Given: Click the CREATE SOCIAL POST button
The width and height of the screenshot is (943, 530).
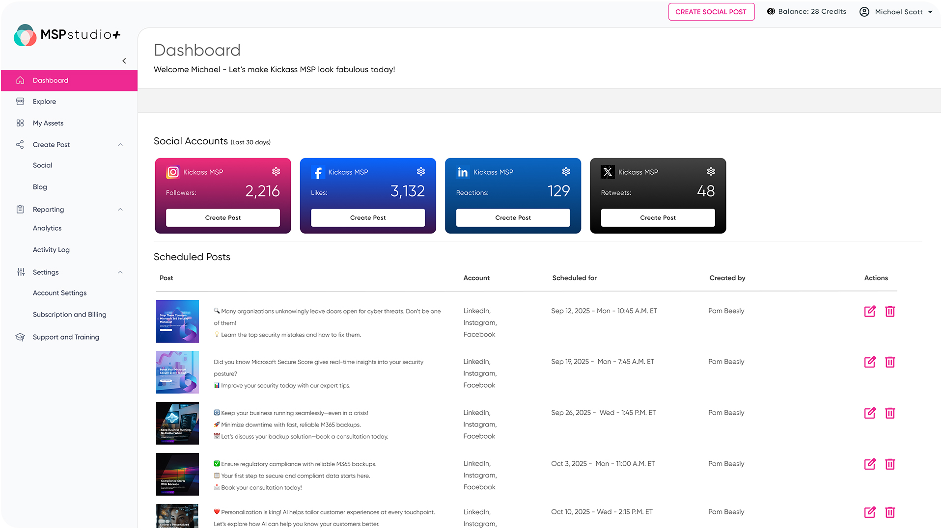Looking at the screenshot, I should coord(711,12).
